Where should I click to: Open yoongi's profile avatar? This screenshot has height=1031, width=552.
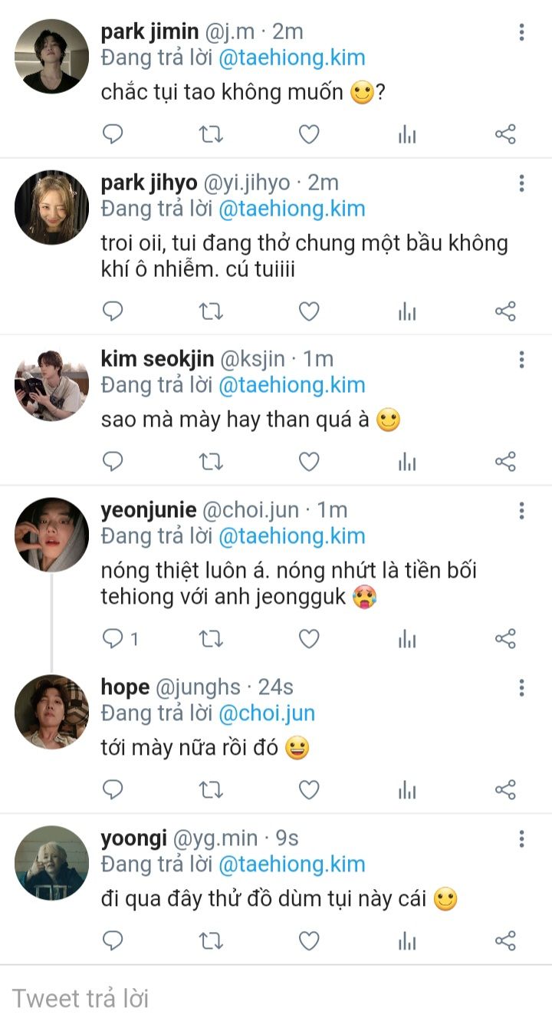coord(51,863)
